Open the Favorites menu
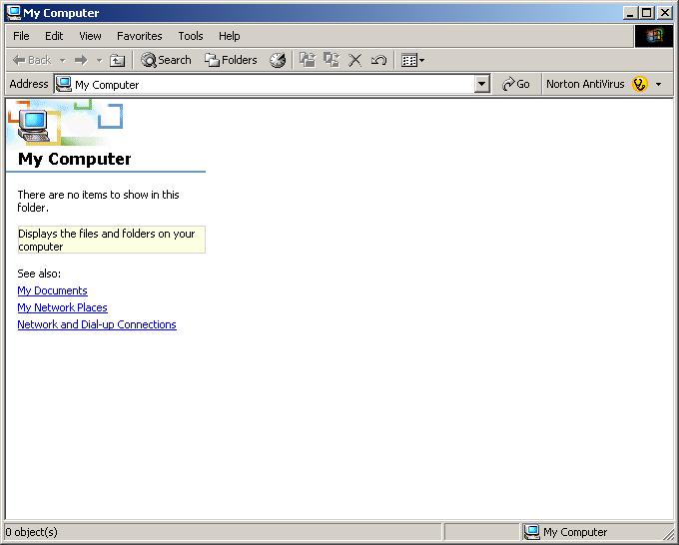The height and width of the screenshot is (545, 679). coord(140,36)
